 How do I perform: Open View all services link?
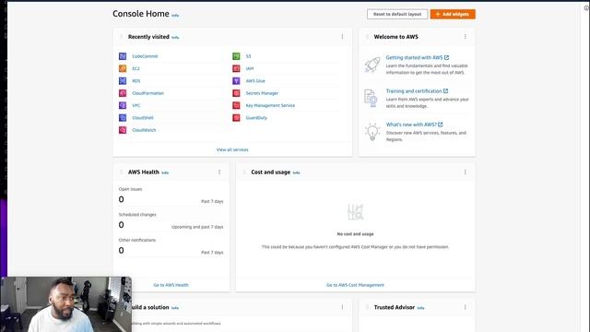(232, 149)
